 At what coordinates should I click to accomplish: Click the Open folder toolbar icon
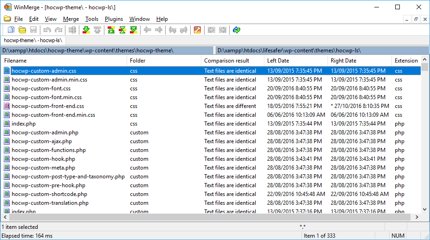tap(22, 30)
